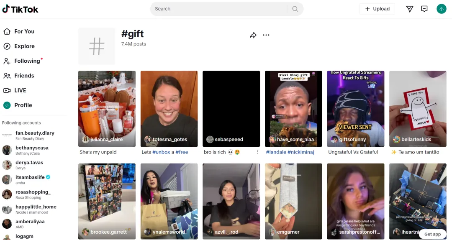Open amberaliyaa account name

click(30, 222)
